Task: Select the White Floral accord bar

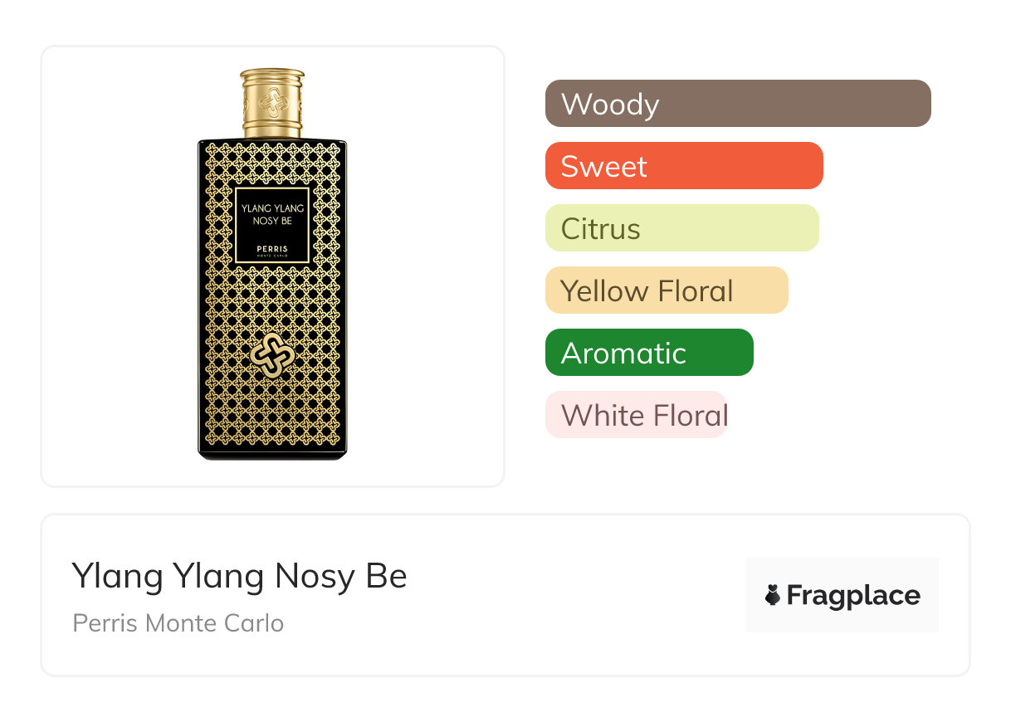Action: [636, 415]
